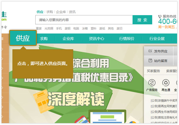The height and width of the screenshot is (125, 179).
Task: Click the 深度解读 promotional banner
Action: 76,99
